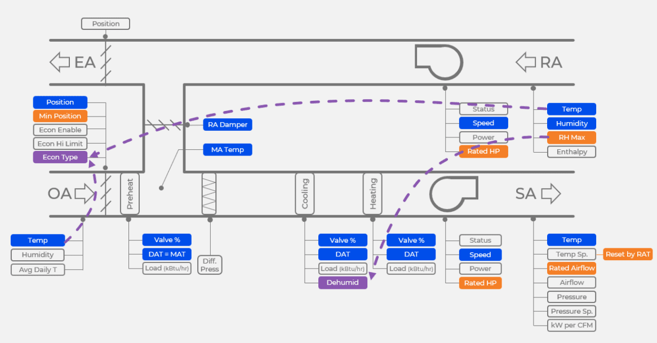Screen dimensions: 657x343
Task: Click the Rated Airflow button
Action: [x=571, y=268]
